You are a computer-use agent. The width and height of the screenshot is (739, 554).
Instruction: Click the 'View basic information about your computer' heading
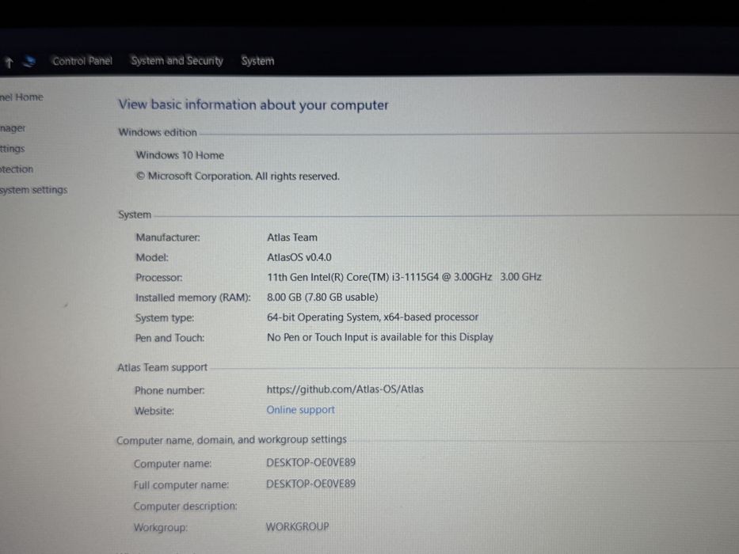(253, 104)
